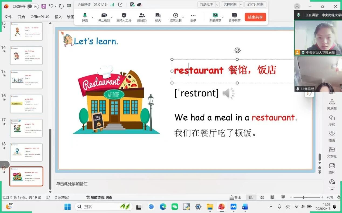
Task: Open the chat panel icon
Action: 158,17
